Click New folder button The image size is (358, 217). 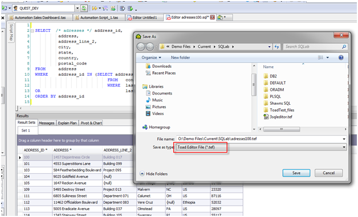(x=180, y=58)
